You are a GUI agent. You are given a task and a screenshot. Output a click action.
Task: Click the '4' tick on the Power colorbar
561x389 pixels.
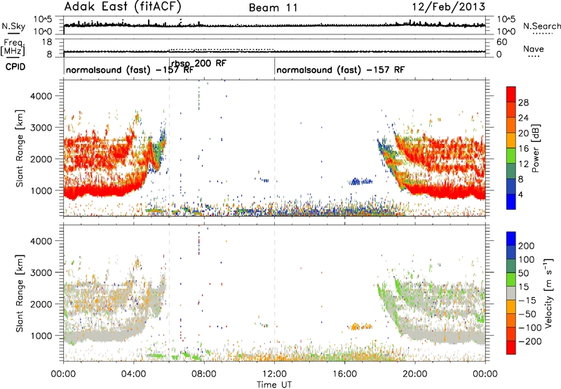pos(520,194)
